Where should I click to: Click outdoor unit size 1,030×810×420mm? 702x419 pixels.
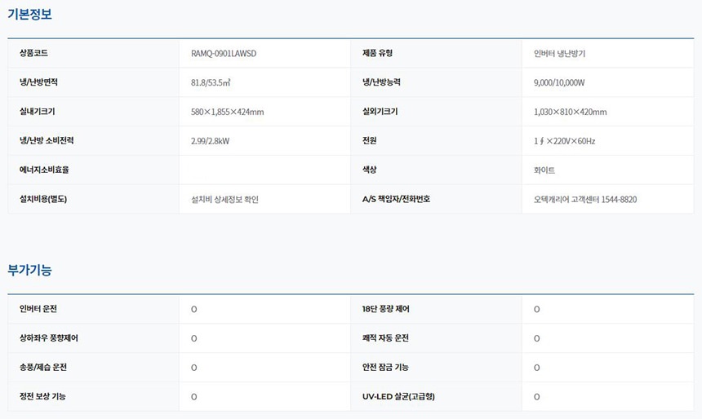pos(570,112)
